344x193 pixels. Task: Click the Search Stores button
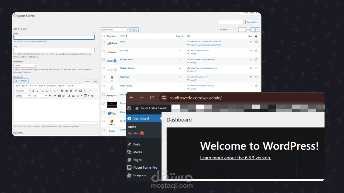[x=253, y=22]
